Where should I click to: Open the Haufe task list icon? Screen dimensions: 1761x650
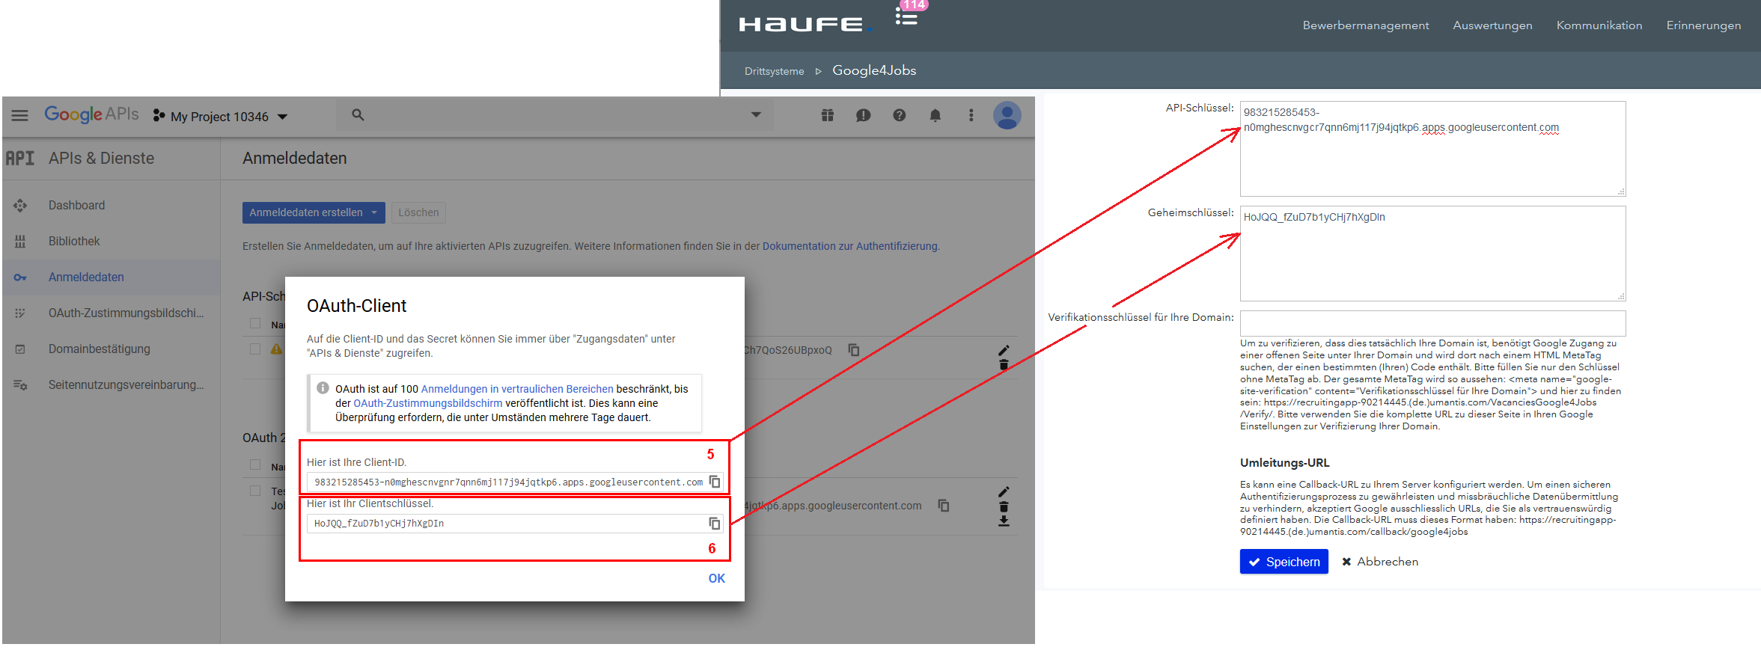click(906, 18)
